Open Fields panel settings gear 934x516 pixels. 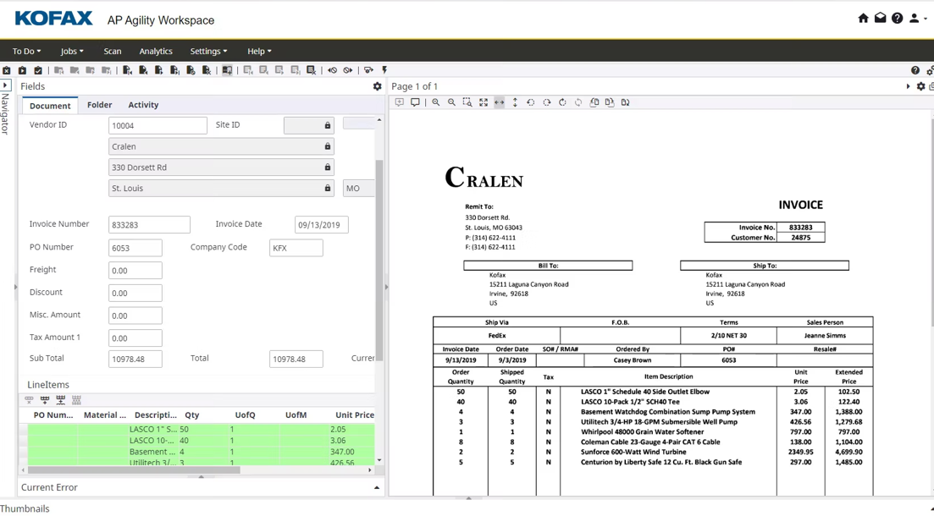pyautogui.click(x=378, y=86)
